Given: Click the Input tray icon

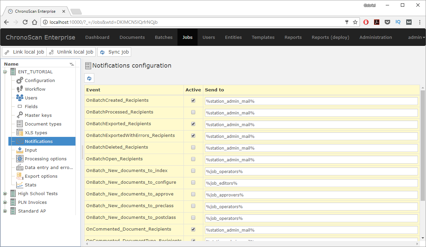Looking at the screenshot, I should click(20, 150).
